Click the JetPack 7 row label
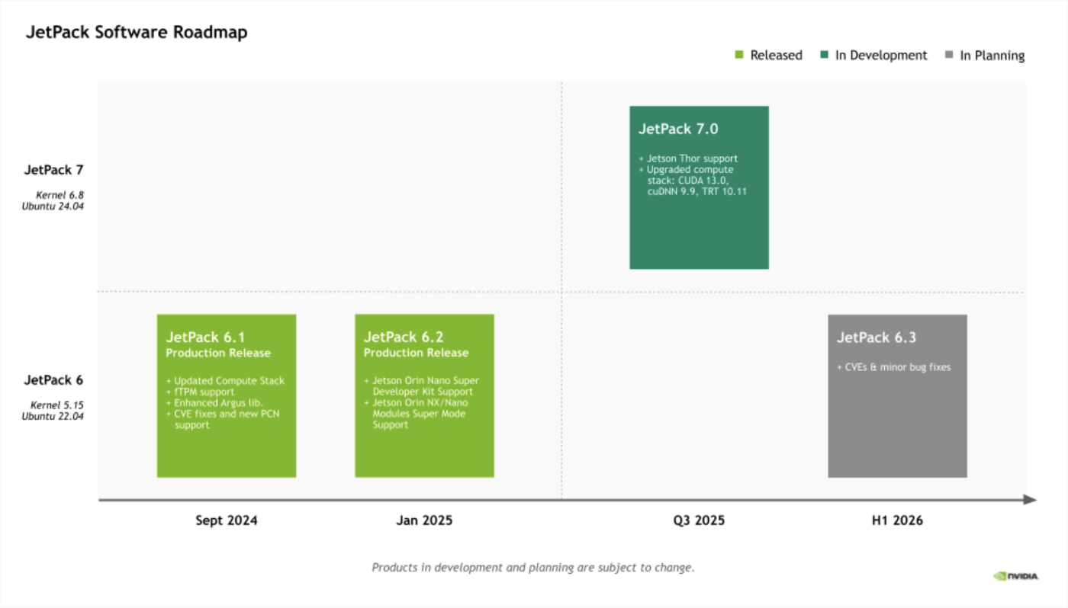Image resolution: width=1068 pixels, height=608 pixels. point(53,170)
